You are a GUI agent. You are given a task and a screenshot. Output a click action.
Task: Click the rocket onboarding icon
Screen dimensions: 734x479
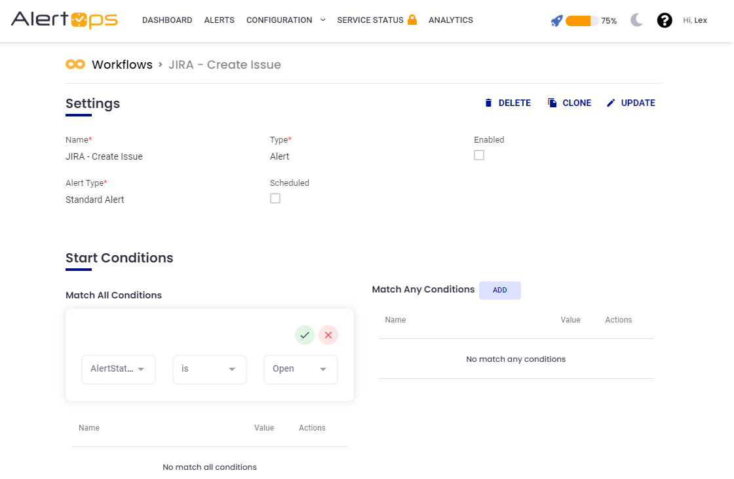pos(556,21)
